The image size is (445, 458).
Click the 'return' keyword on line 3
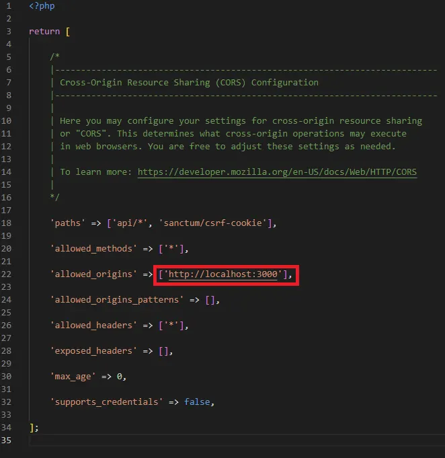[44, 31]
